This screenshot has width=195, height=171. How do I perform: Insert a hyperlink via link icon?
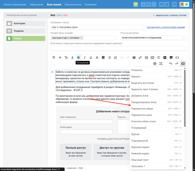140,58
